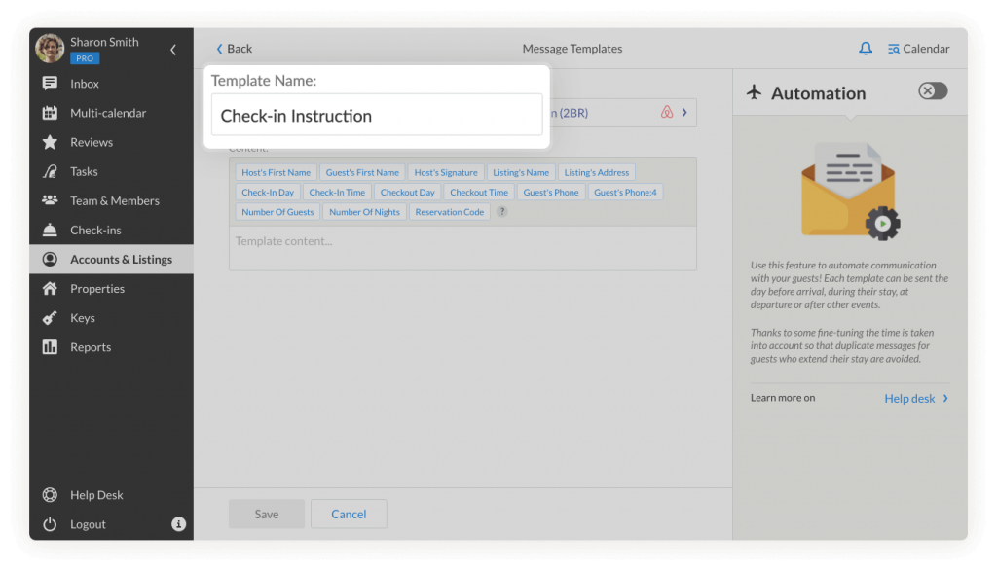This screenshot has height=571, width=997.
Task: Click the Airbnb logo on the listing row
Action: point(665,112)
